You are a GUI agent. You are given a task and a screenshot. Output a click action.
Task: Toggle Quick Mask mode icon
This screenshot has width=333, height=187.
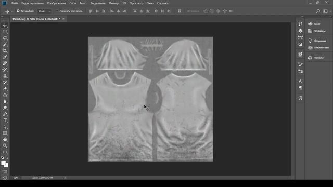[x=5, y=172]
